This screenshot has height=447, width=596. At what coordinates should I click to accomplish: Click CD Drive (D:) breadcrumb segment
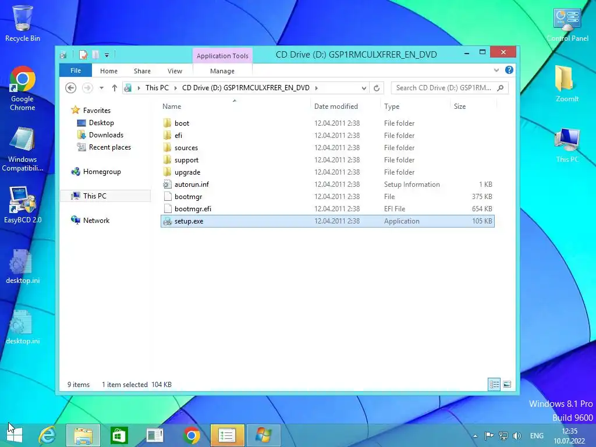pyautogui.click(x=246, y=88)
